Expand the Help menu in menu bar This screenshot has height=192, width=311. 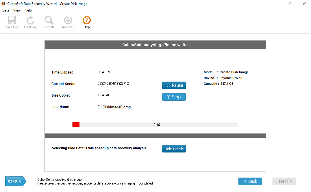(28, 10)
